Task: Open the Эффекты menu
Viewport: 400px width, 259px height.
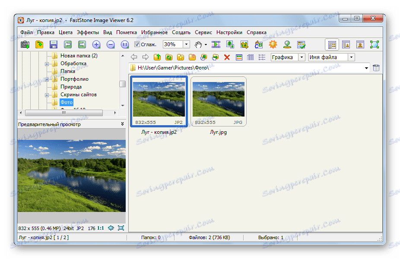Action: (x=88, y=32)
